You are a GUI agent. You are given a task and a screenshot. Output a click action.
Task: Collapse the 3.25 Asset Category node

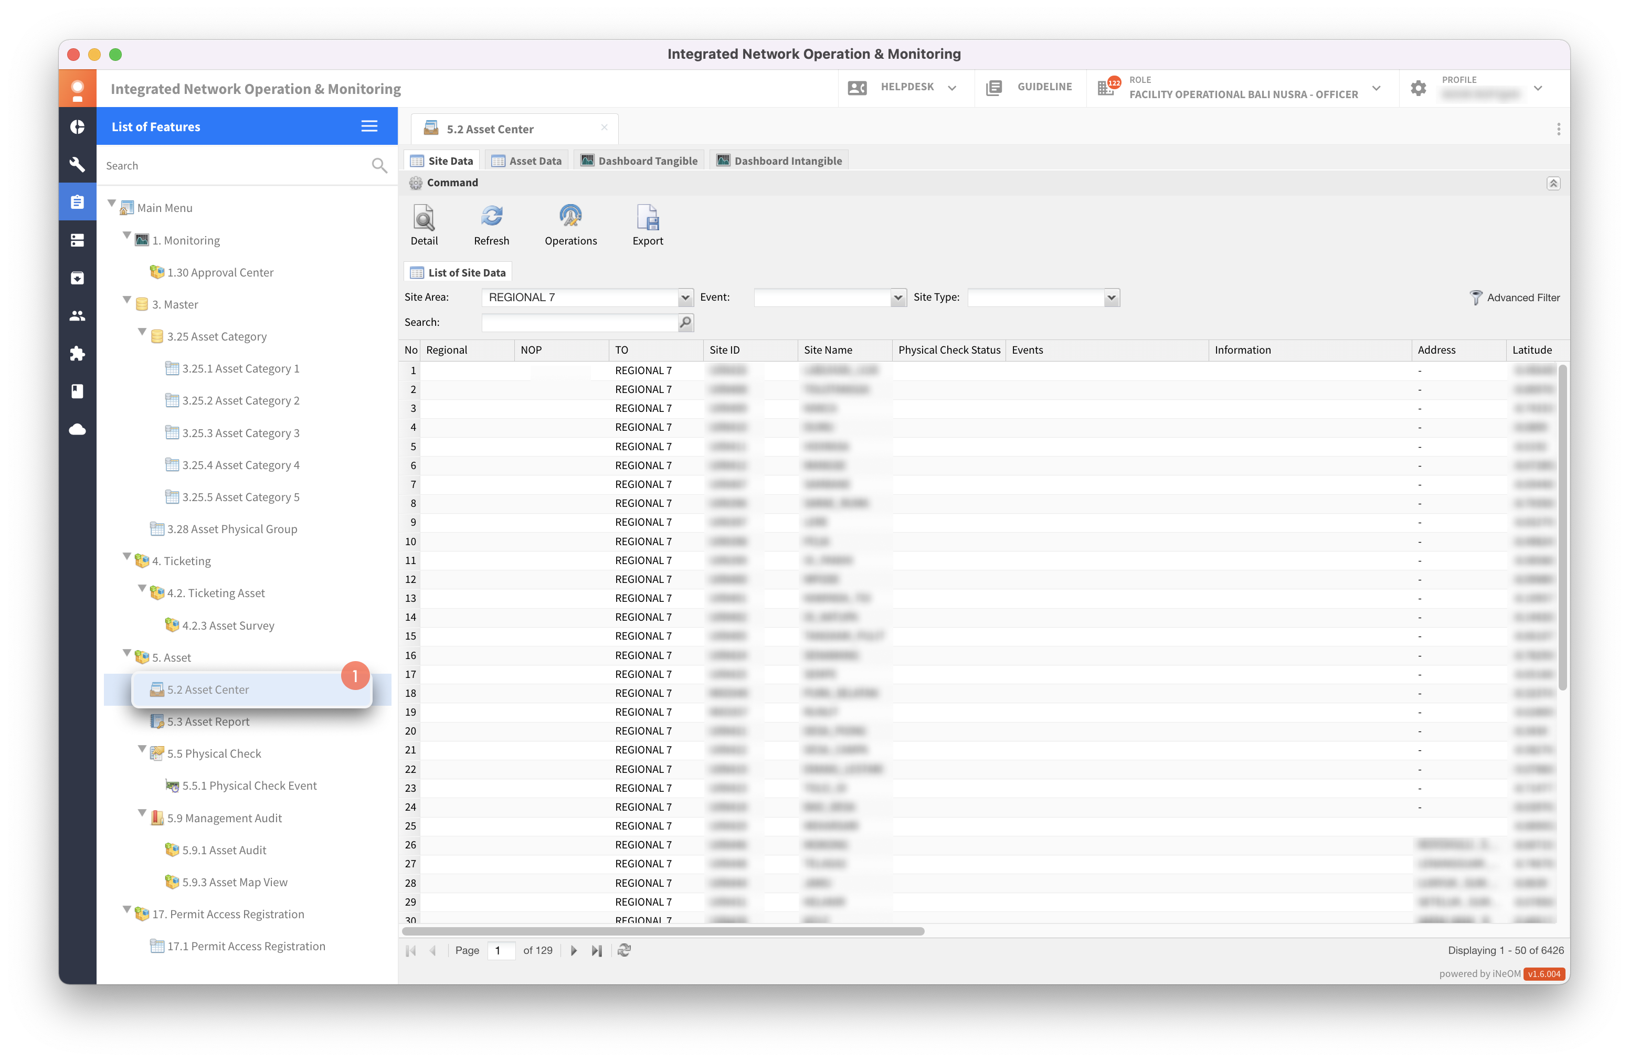click(142, 332)
